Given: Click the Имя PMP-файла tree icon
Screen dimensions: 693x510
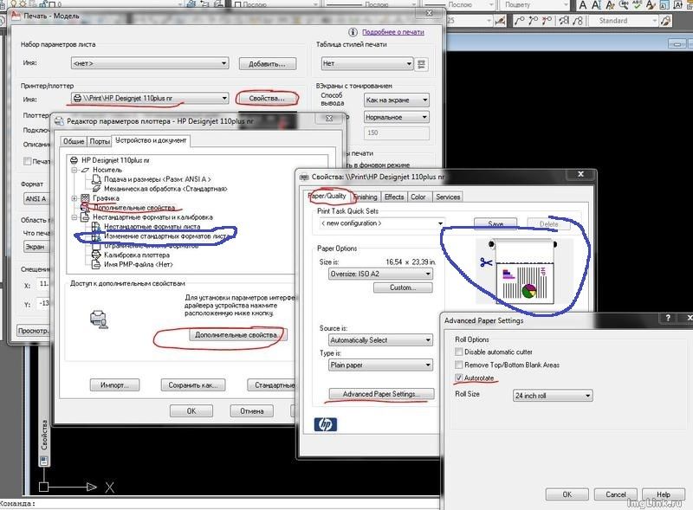Looking at the screenshot, I should (96, 264).
